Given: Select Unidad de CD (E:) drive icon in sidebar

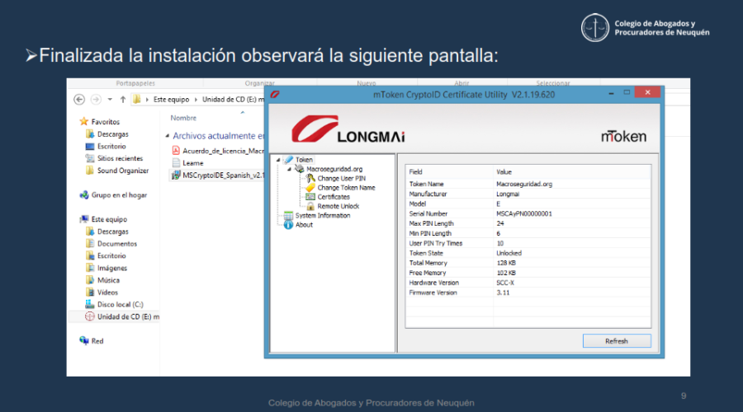Looking at the screenshot, I should (x=89, y=316).
